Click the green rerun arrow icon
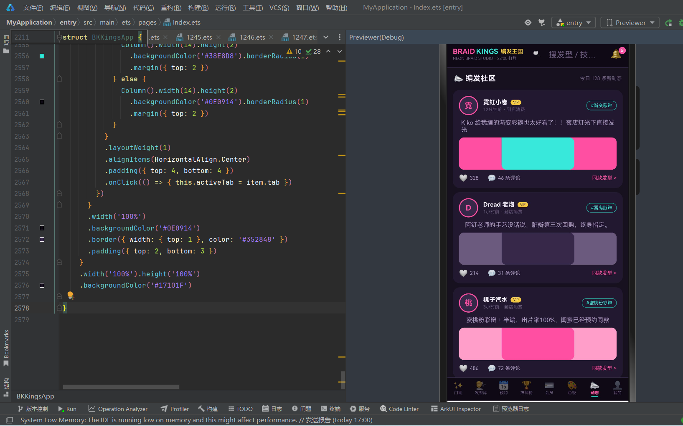The image size is (683, 426). point(668,23)
